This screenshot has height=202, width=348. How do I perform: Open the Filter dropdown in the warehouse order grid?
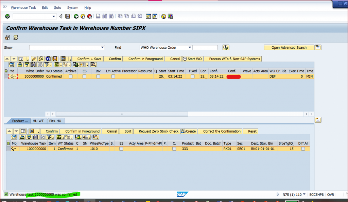pos(51,65)
